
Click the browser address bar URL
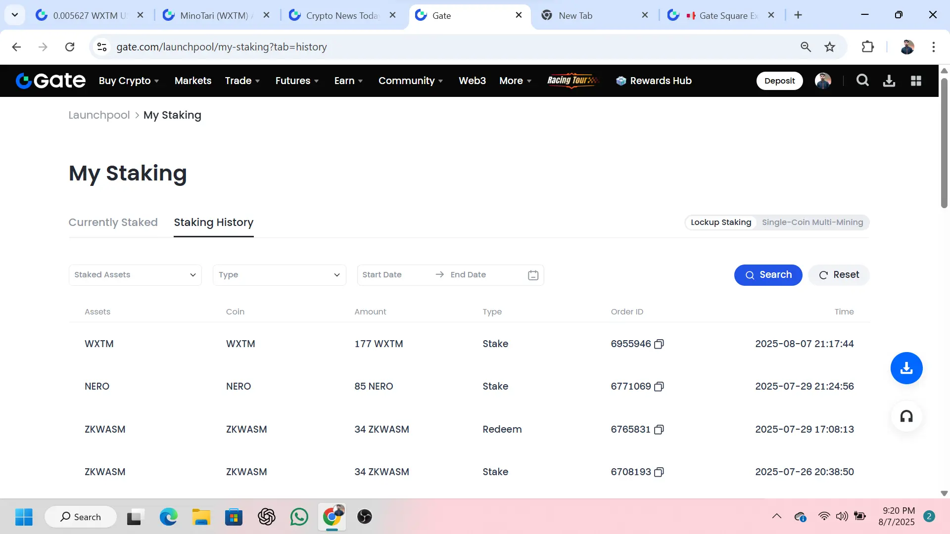[222, 47]
